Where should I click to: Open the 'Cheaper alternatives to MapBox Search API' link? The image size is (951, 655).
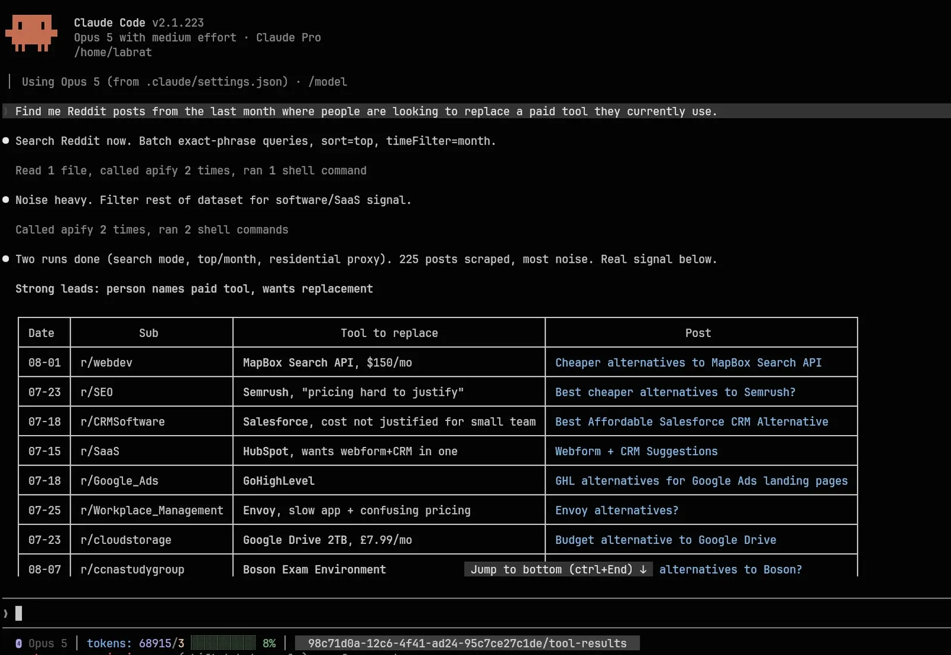pos(688,363)
